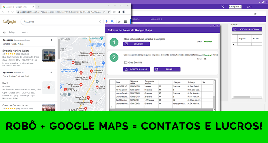
Task: Click the voice search microphone icon
Action: click(x=107, y=21)
